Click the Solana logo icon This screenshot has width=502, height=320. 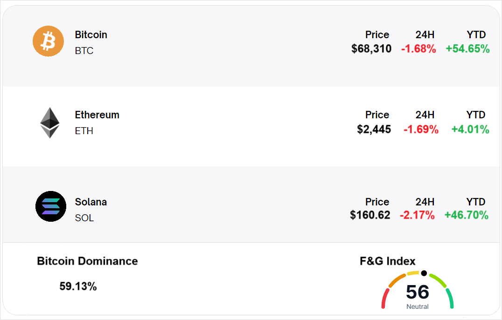pos(51,206)
